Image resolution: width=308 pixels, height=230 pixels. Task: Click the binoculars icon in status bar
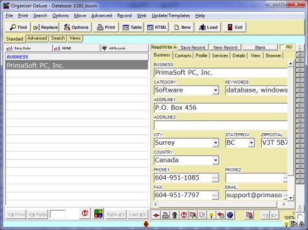pyautogui.click(x=301, y=224)
